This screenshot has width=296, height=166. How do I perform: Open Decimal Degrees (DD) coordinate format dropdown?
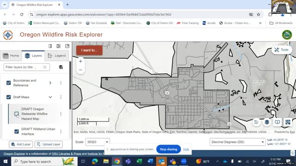[237, 142]
